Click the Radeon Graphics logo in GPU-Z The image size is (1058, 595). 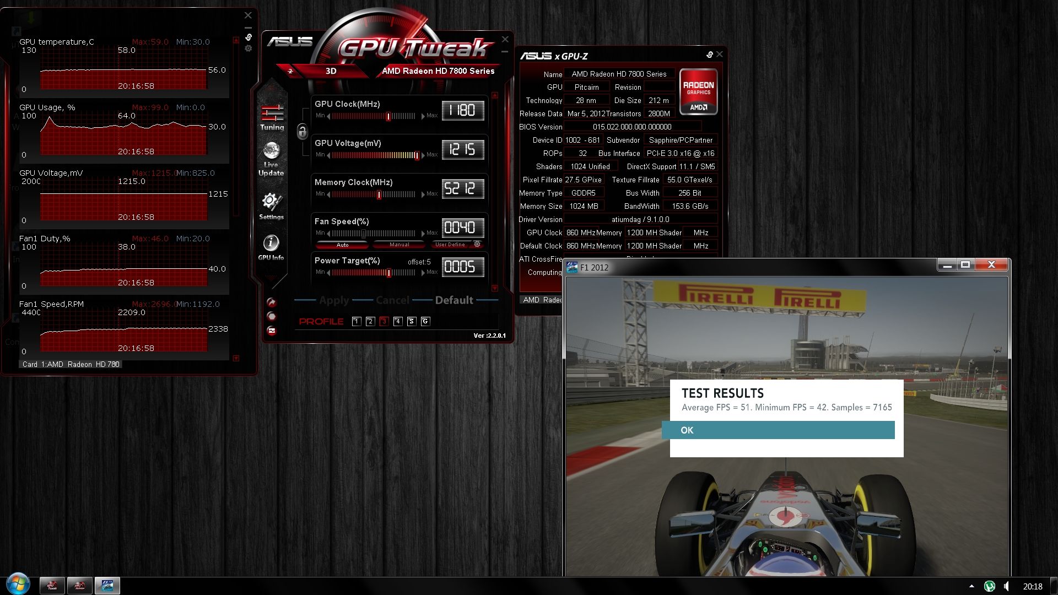(698, 91)
